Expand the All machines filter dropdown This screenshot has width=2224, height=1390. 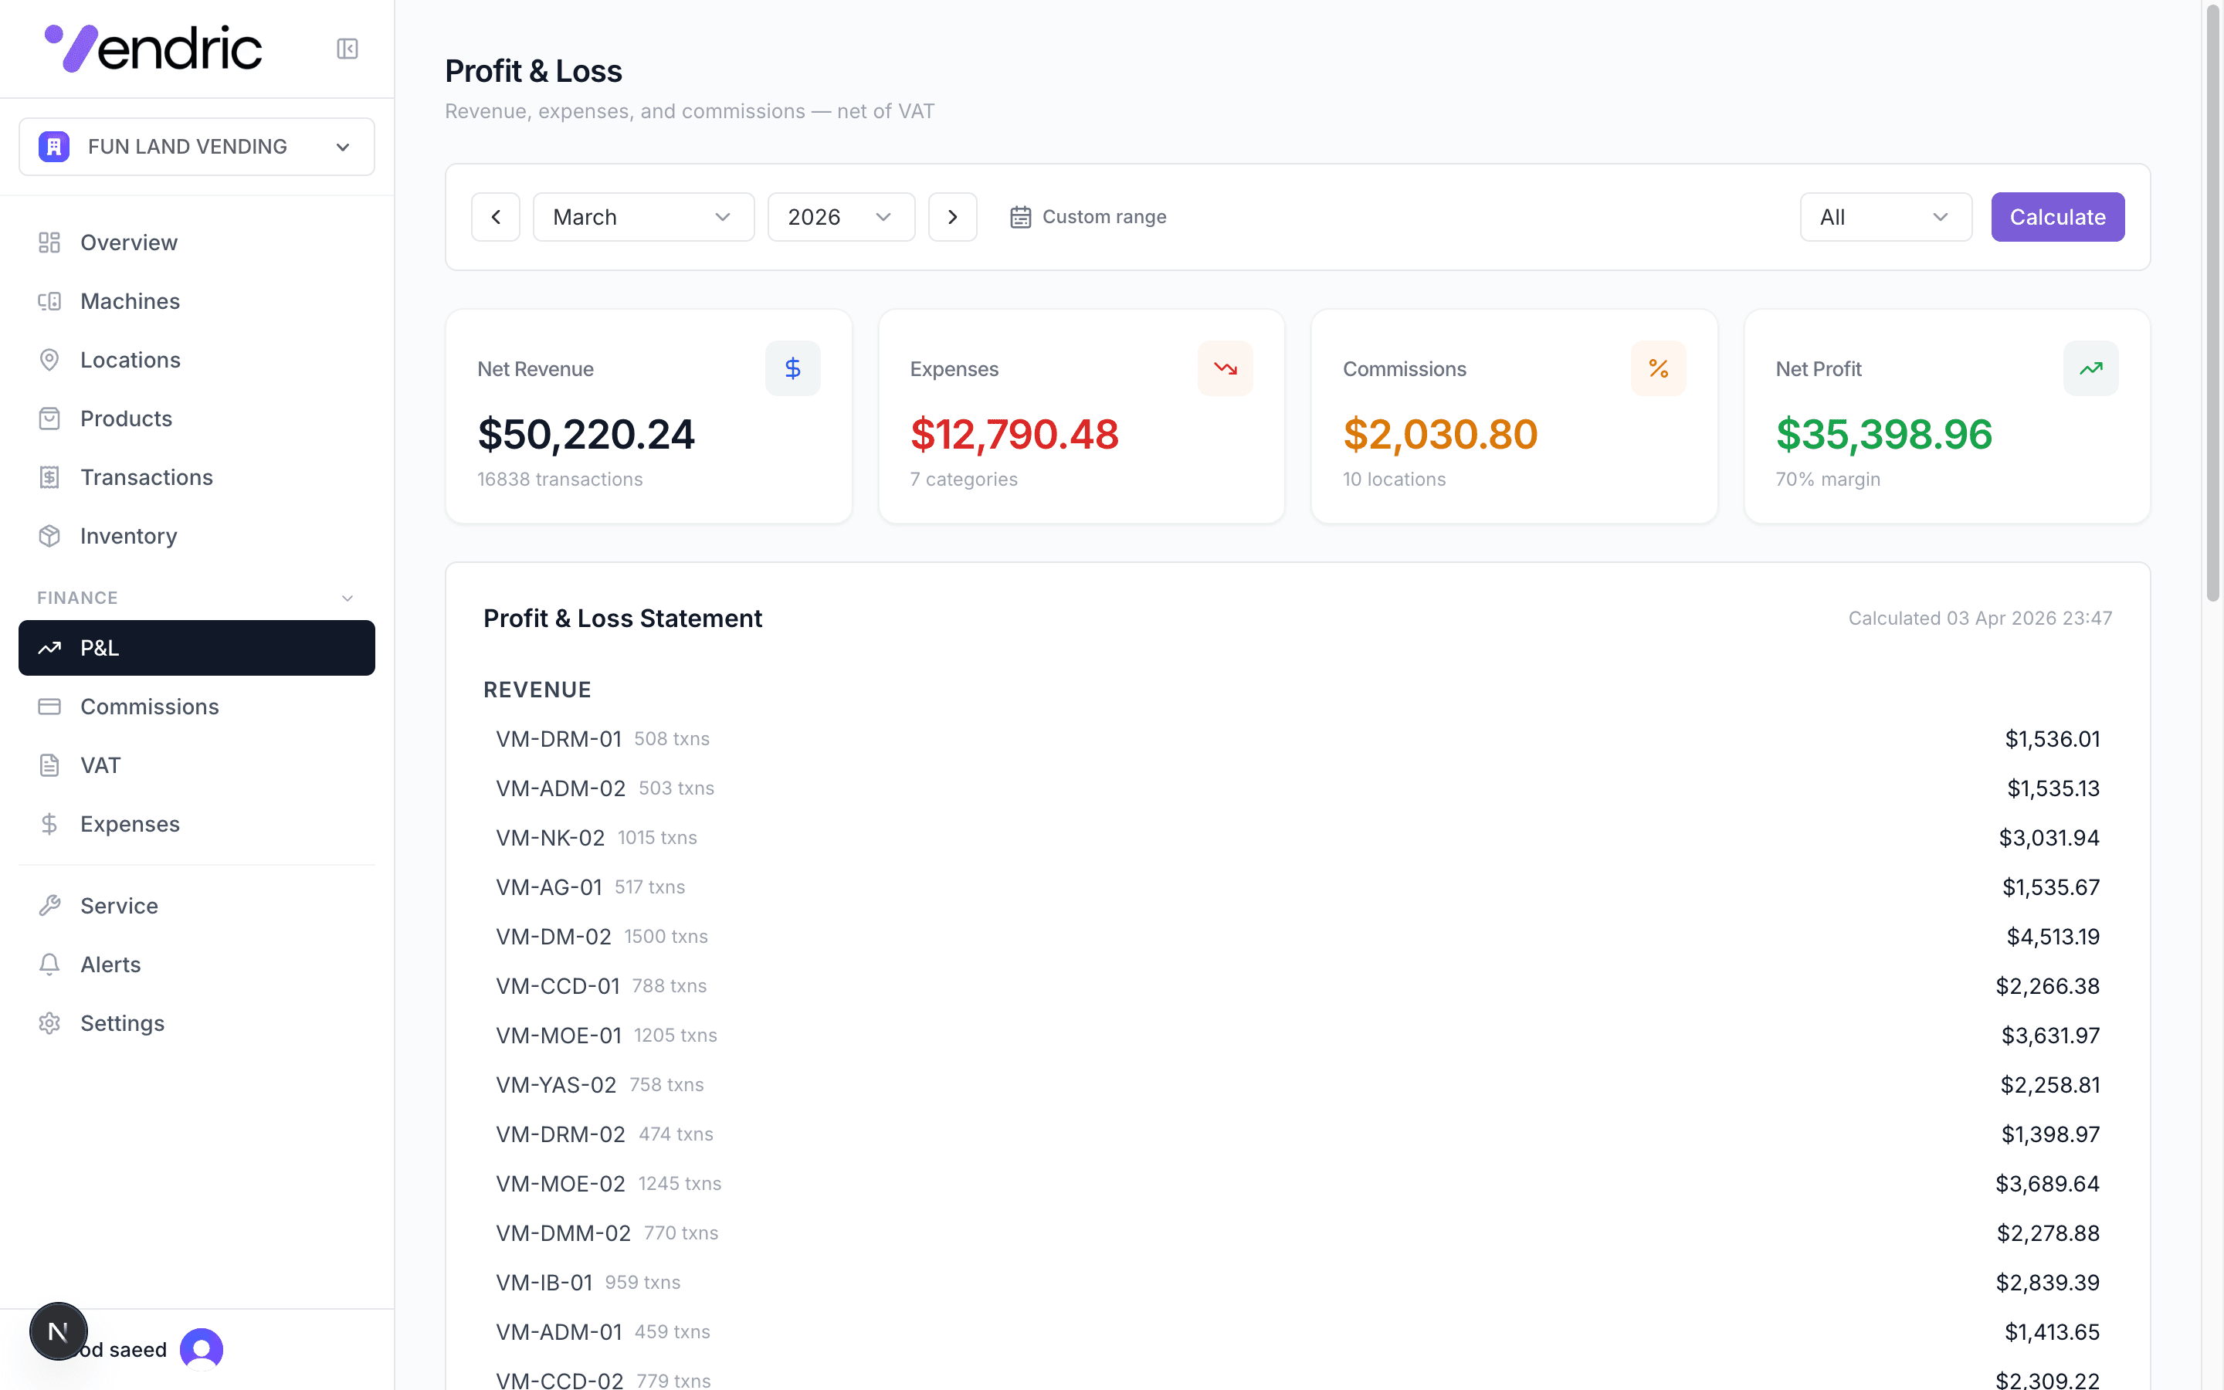(1885, 216)
